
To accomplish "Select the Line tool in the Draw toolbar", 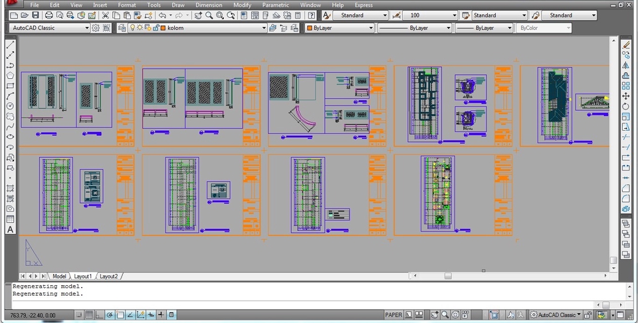I will pos(11,45).
